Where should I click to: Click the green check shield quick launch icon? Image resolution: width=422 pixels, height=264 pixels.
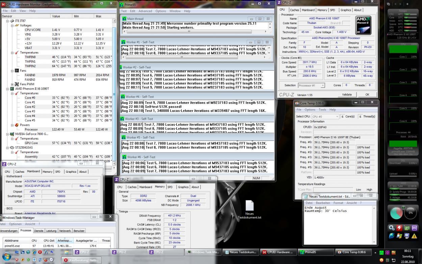[28, 260]
